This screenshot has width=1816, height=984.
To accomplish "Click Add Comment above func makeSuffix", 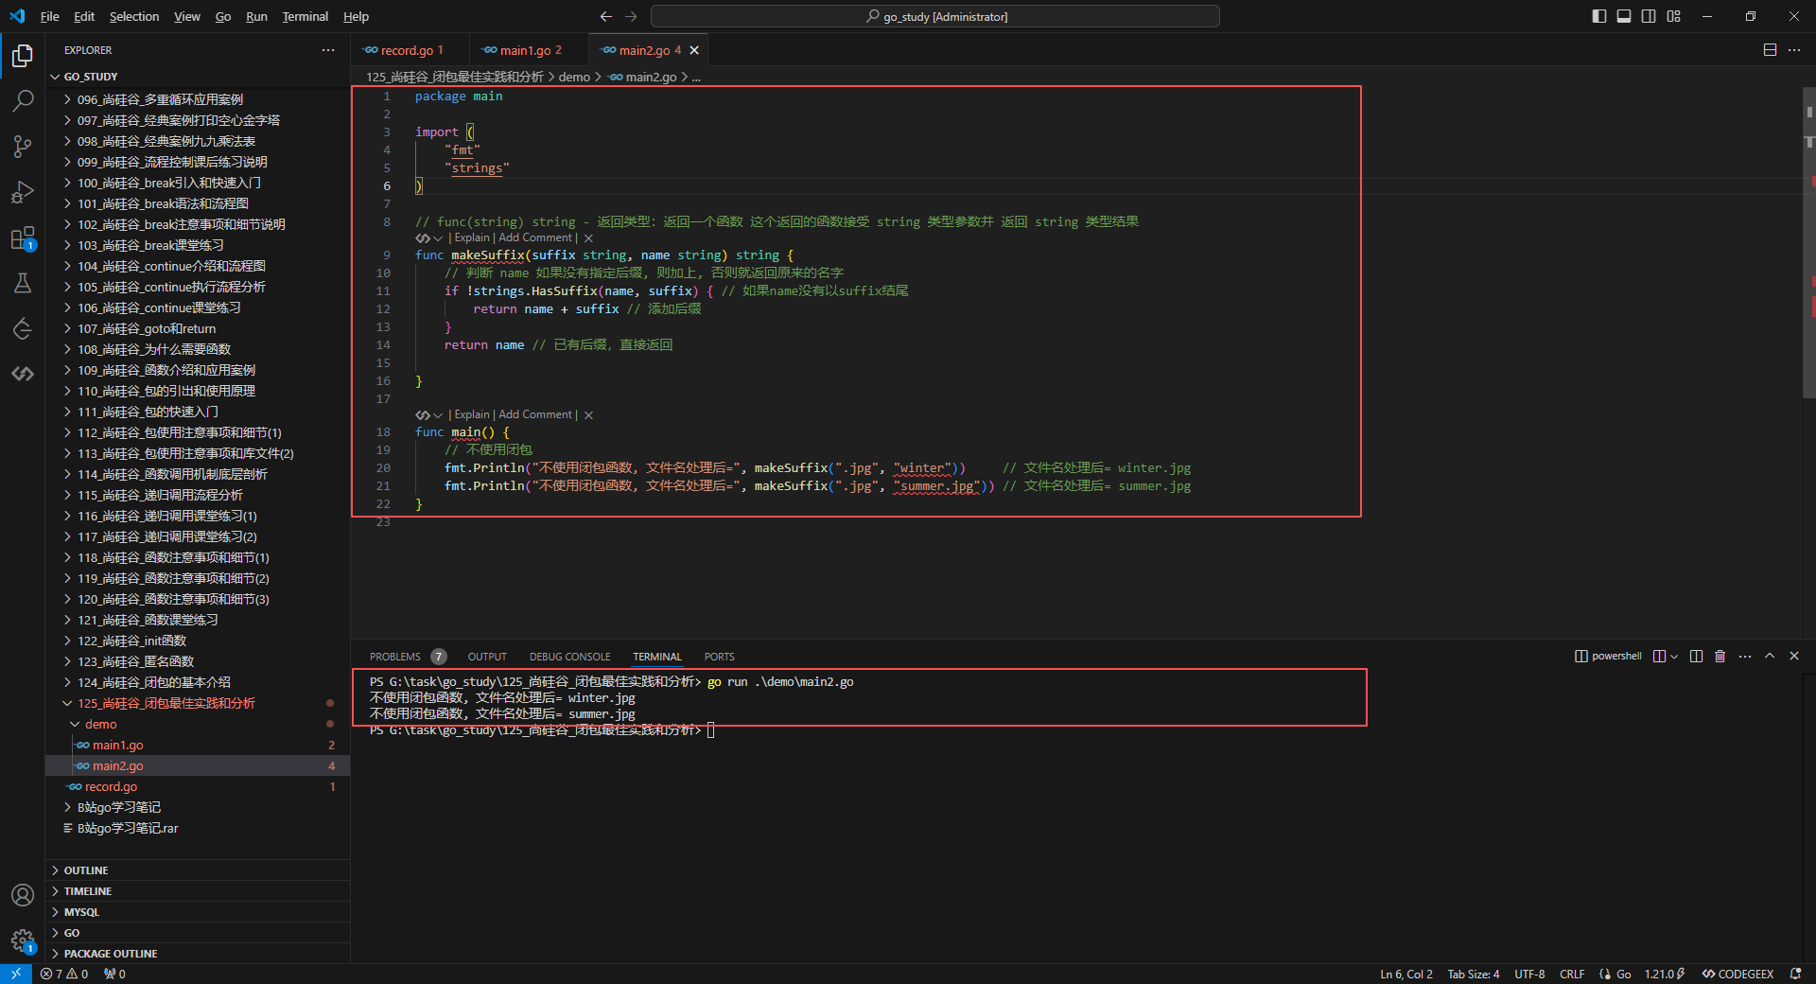I will (x=535, y=238).
